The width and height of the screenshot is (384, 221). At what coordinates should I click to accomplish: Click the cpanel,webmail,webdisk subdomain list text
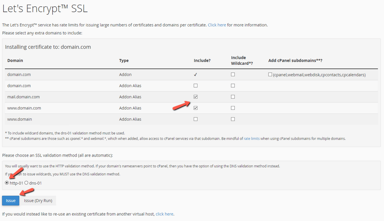point(319,75)
